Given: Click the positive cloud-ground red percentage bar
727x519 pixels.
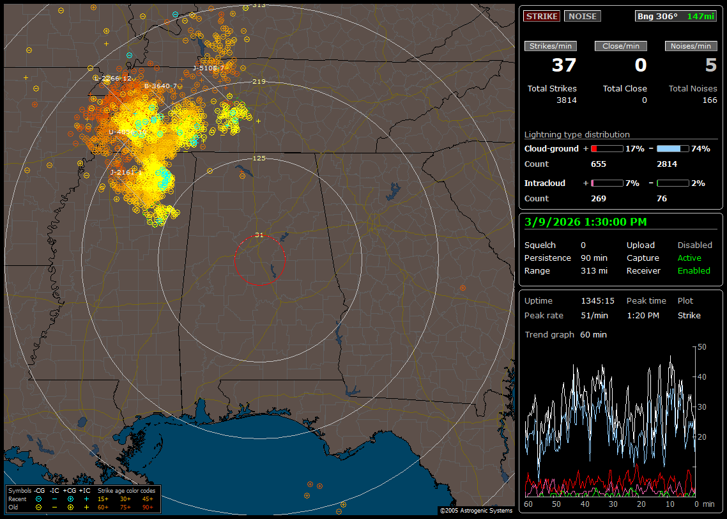Looking at the screenshot, I should click(606, 148).
